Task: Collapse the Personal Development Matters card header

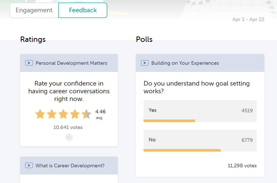Action: point(69,63)
